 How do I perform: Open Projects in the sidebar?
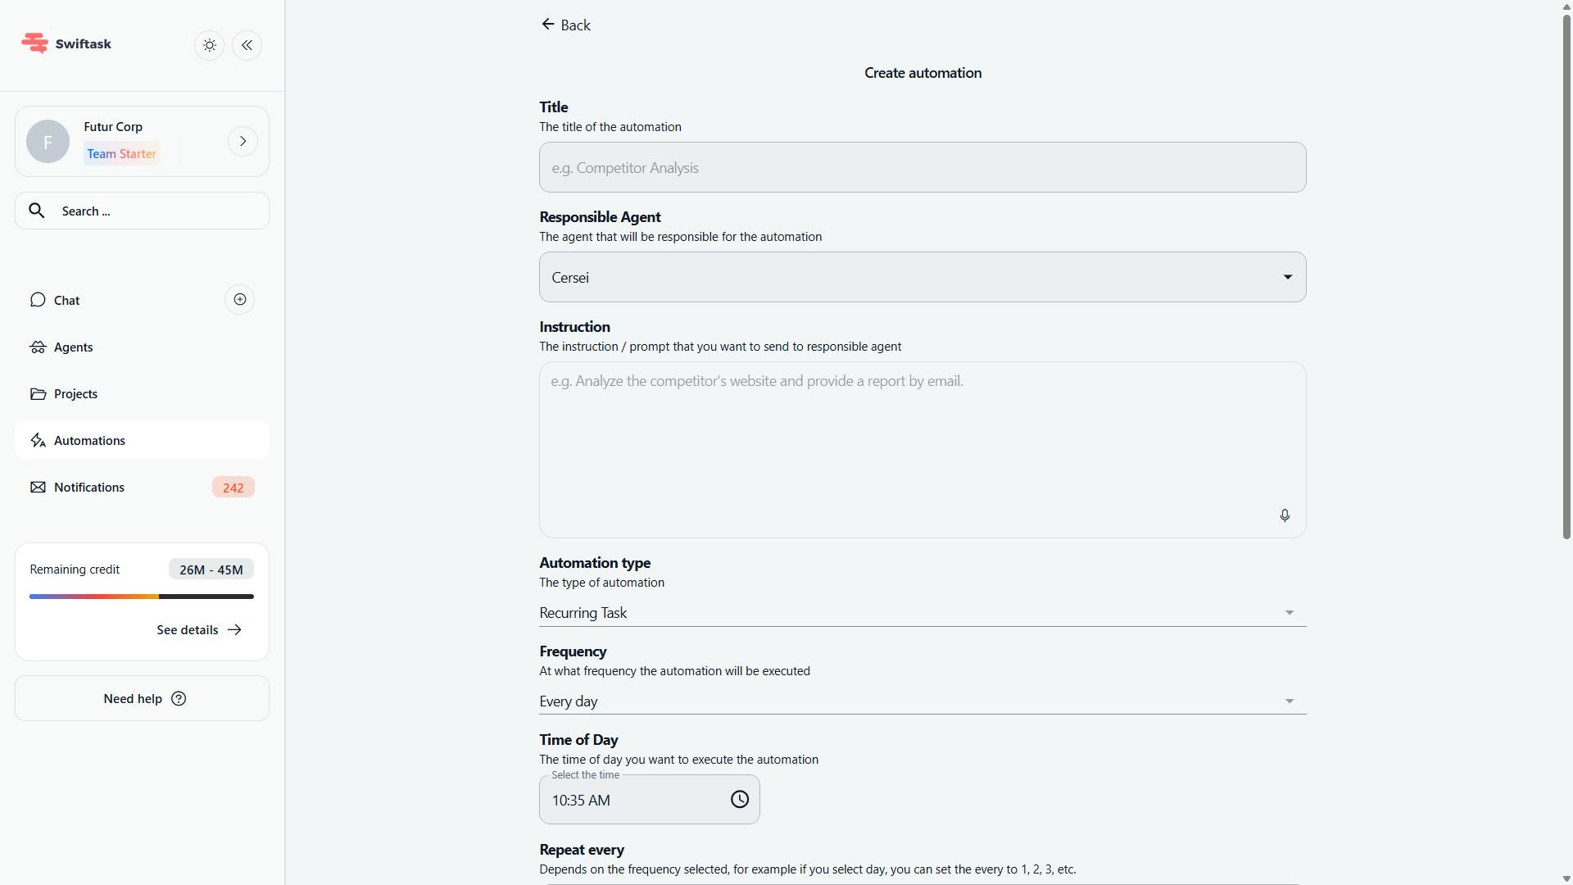coord(75,394)
